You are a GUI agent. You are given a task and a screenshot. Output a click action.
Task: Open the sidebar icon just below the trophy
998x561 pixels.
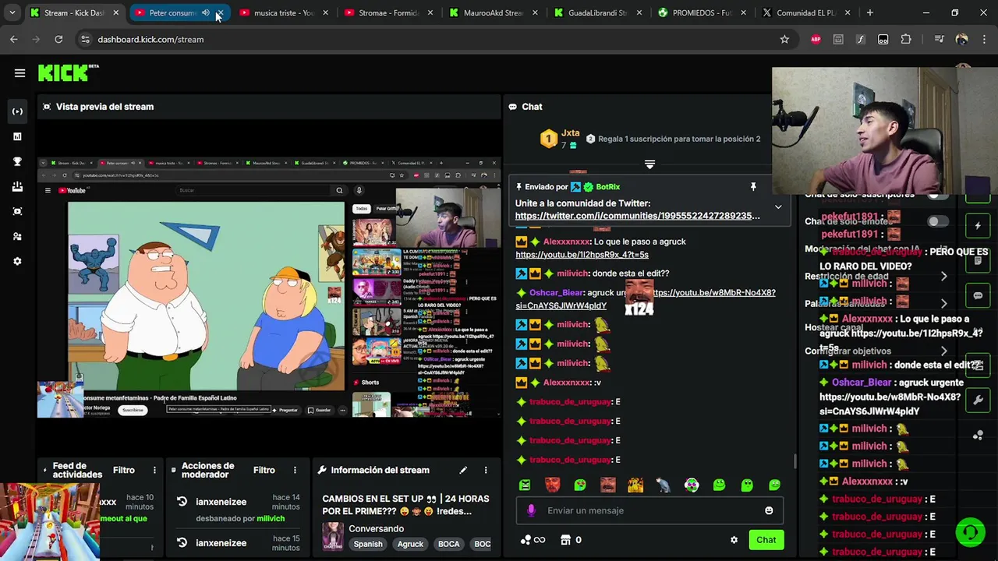(17, 186)
